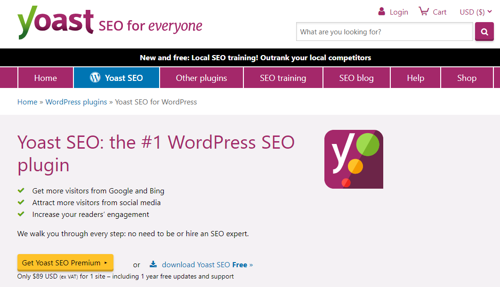
Task: Open the Login link
Action: click(399, 12)
